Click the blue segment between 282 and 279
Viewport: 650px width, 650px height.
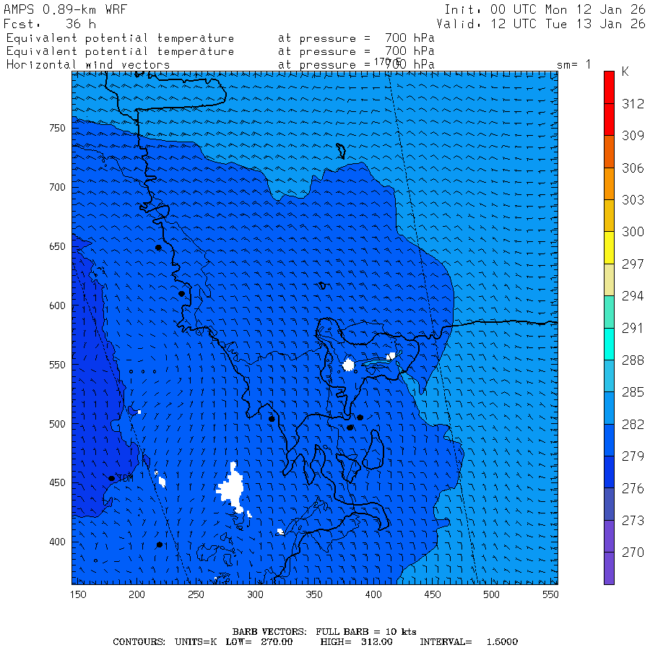609,441
